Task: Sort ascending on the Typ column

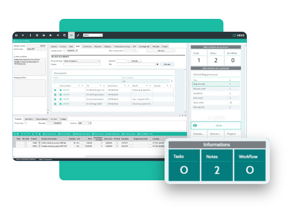Action: 104,86
